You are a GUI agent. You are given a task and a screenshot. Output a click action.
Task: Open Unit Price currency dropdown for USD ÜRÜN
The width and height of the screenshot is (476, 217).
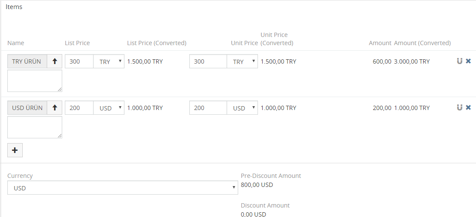tap(243, 108)
